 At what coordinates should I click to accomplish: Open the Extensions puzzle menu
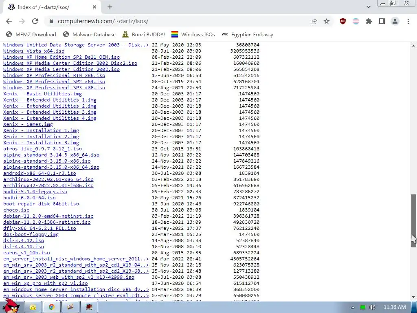click(x=369, y=21)
